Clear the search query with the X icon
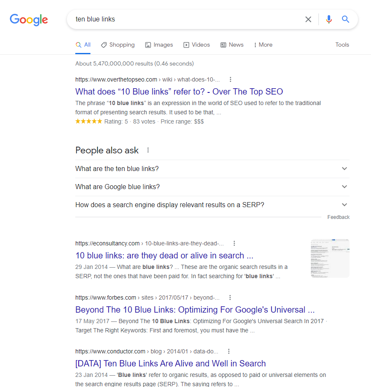The image size is (371, 387). [308, 19]
